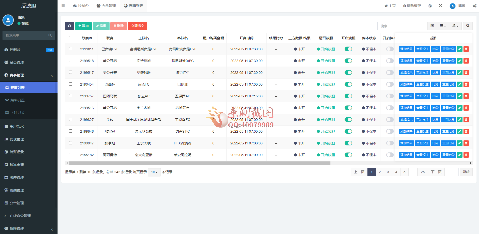Toggle the 开启波胆 switch for match 2199811

tap(348, 49)
